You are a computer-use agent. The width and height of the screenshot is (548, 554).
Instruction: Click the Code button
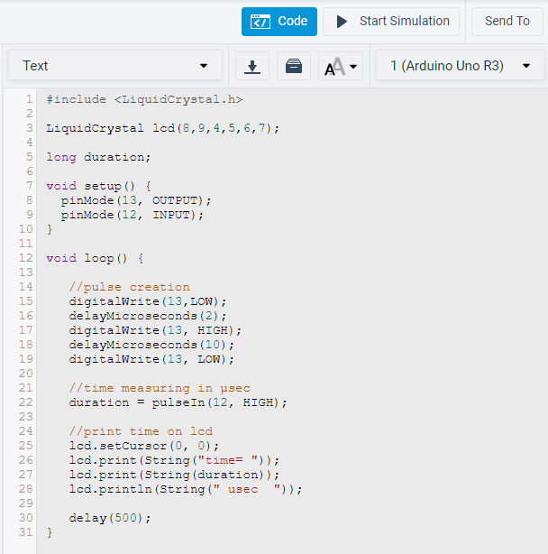coord(279,22)
